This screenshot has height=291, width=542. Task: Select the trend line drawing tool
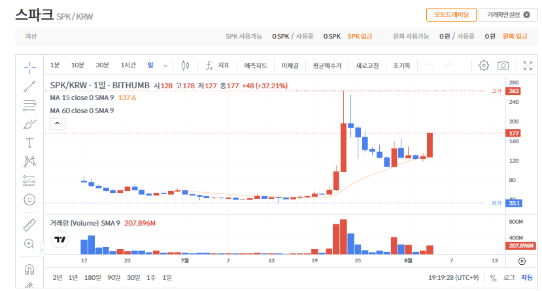click(29, 86)
